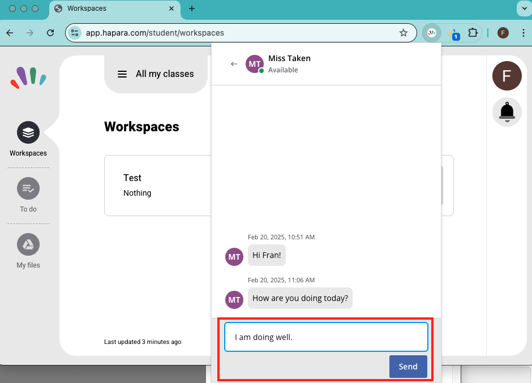Open My files in the sidebar
The image size is (532, 383).
point(28,251)
